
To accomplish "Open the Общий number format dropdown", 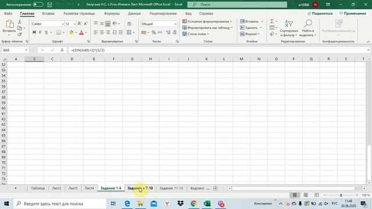I will click(176, 24).
